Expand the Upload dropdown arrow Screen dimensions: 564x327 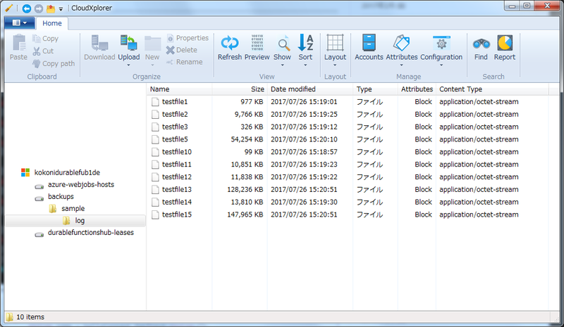[129, 65]
